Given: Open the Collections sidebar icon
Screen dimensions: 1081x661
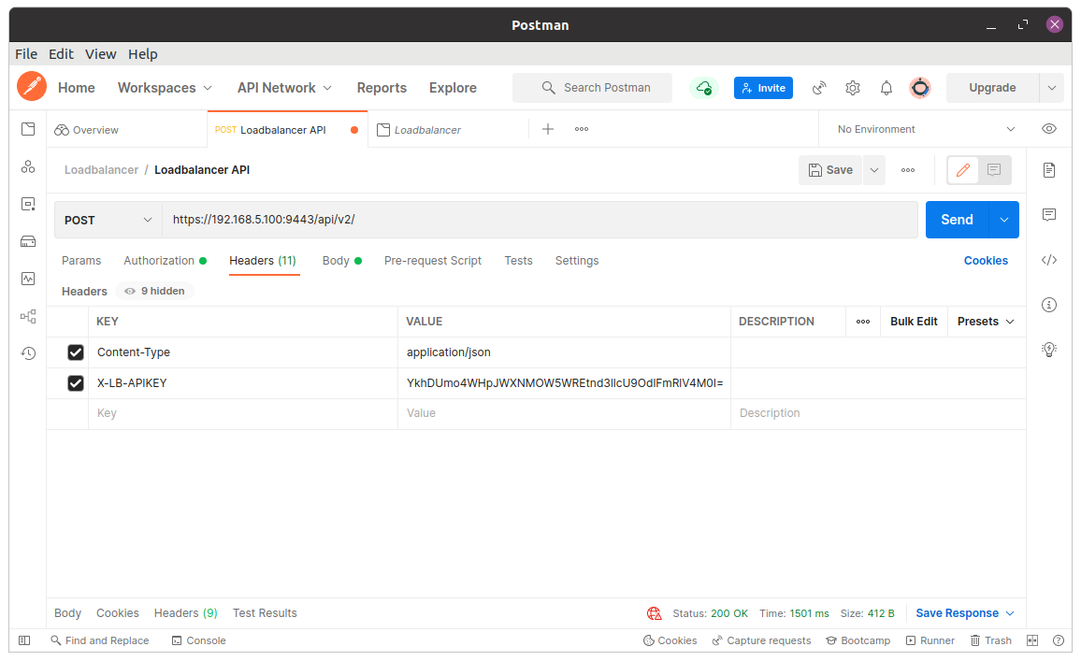Looking at the screenshot, I should (x=28, y=130).
